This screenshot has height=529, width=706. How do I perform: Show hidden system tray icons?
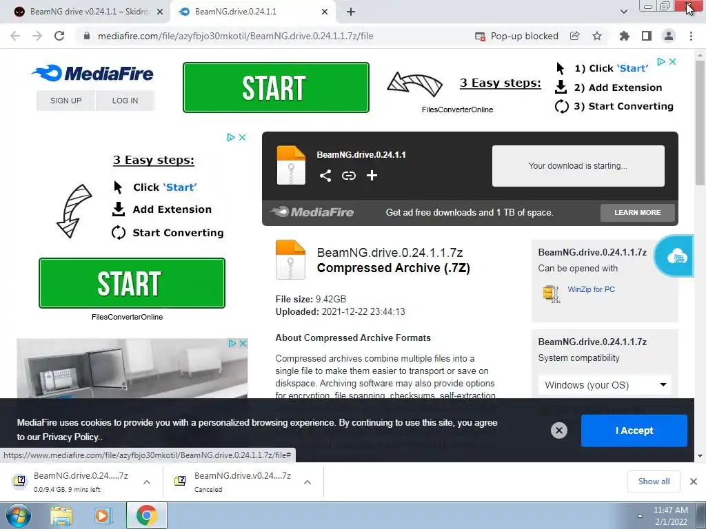(x=640, y=516)
